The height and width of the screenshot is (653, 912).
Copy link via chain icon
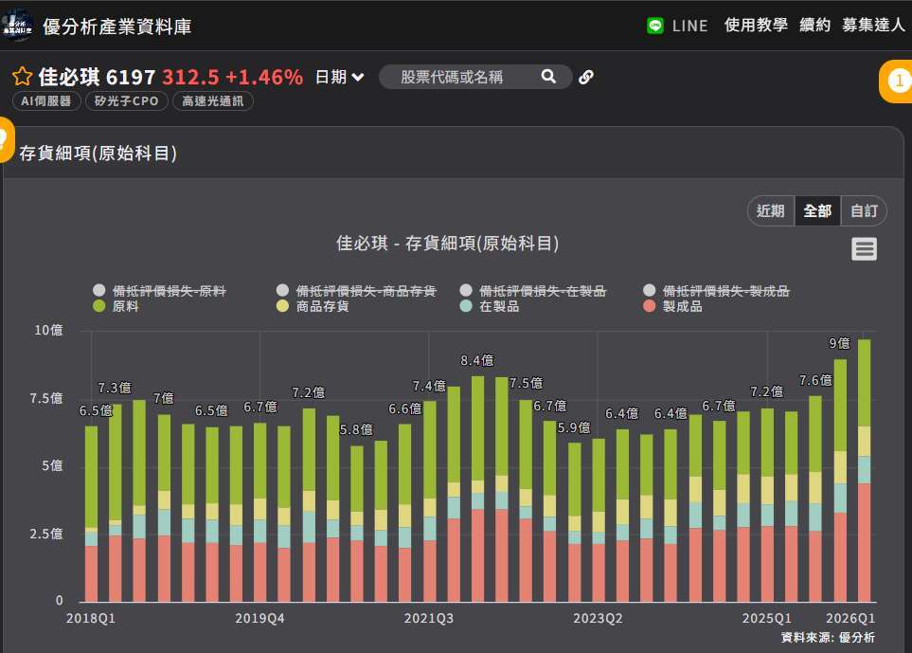point(585,77)
